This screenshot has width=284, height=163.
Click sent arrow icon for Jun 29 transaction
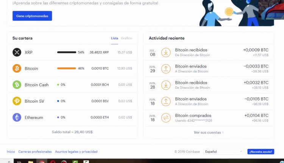[x=166, y=69]
